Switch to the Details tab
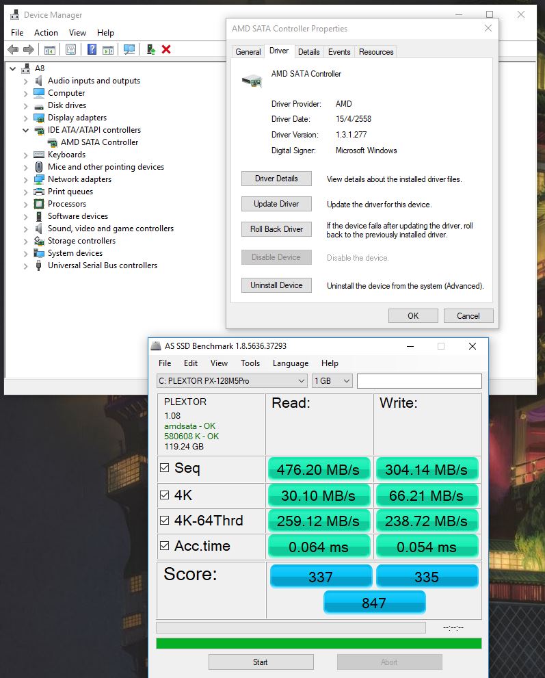This screenshot has height=678, width=545. tap(309, 52)
